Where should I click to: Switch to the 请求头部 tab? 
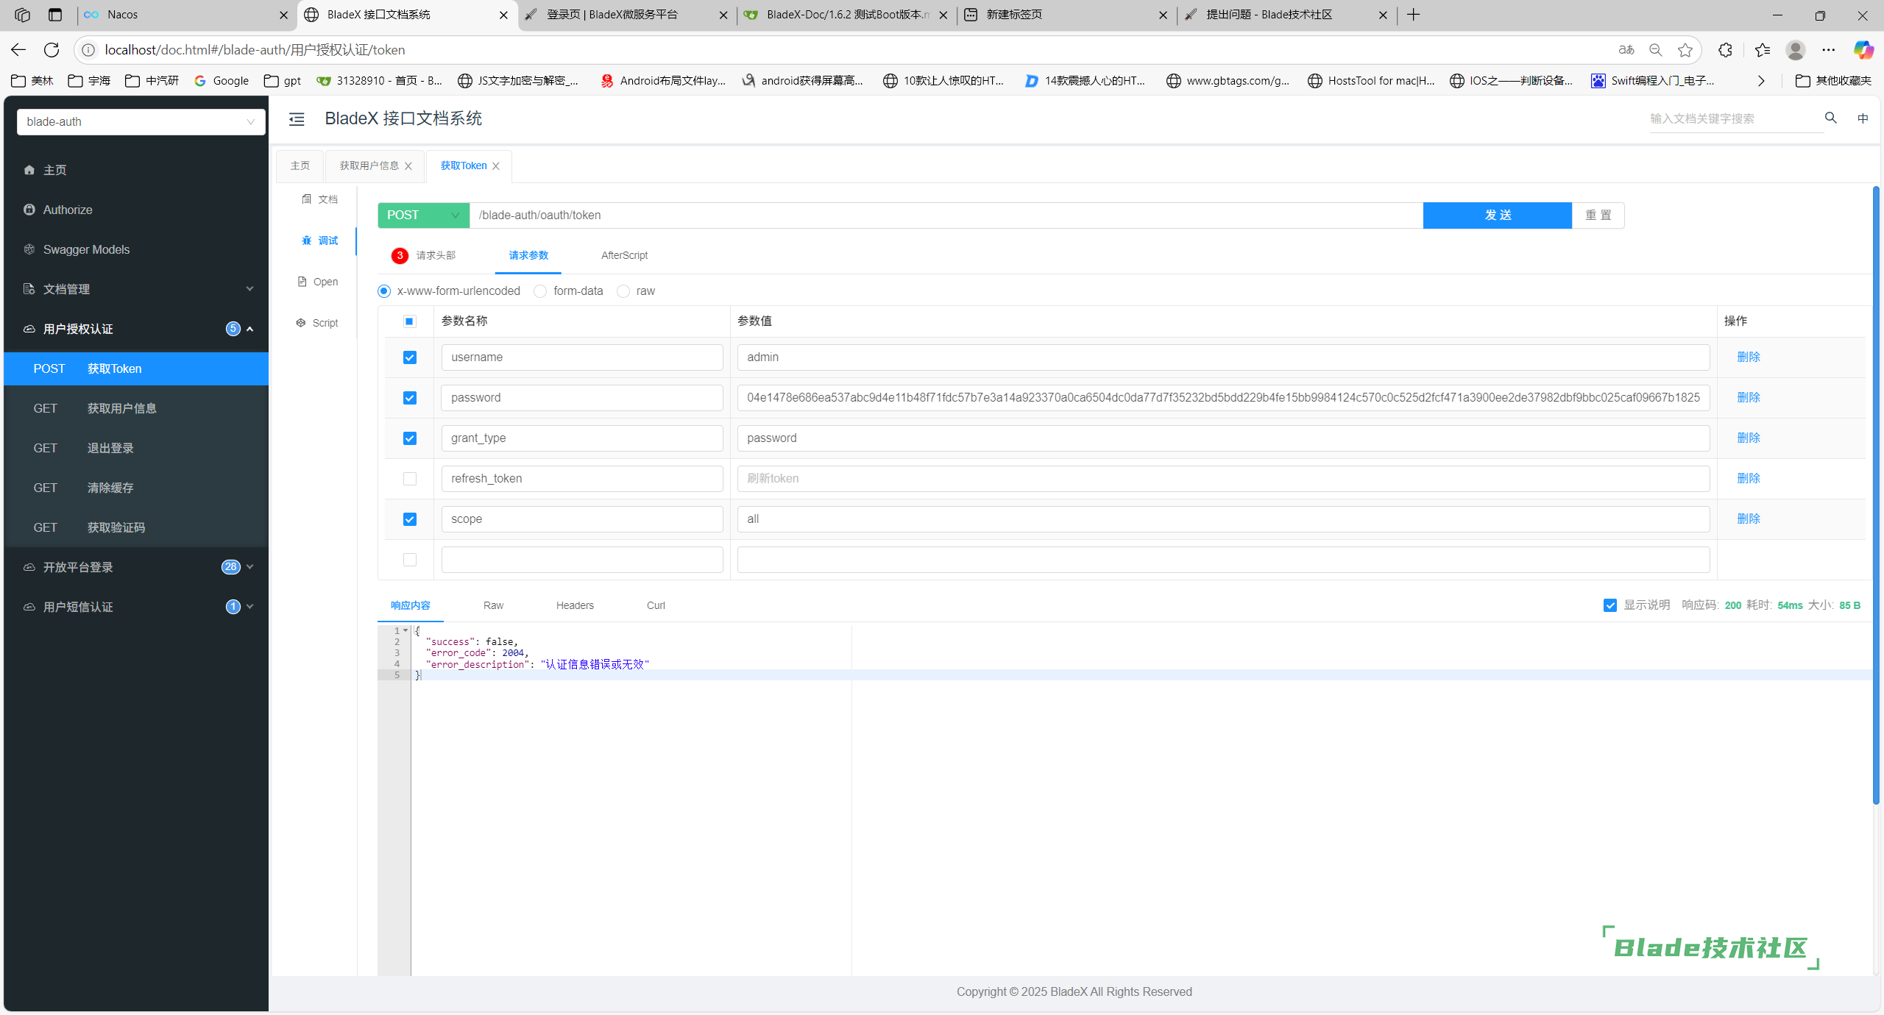pos(435,255)
